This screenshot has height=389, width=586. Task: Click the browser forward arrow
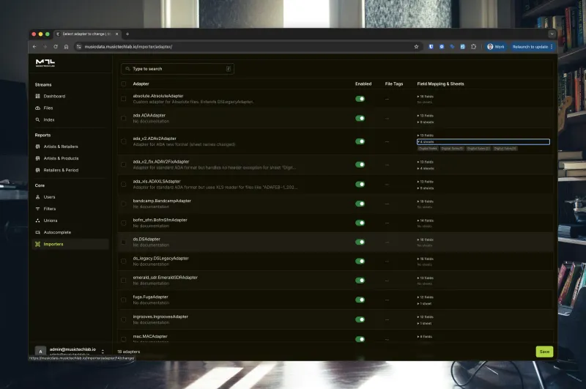[x=45, y=47]
